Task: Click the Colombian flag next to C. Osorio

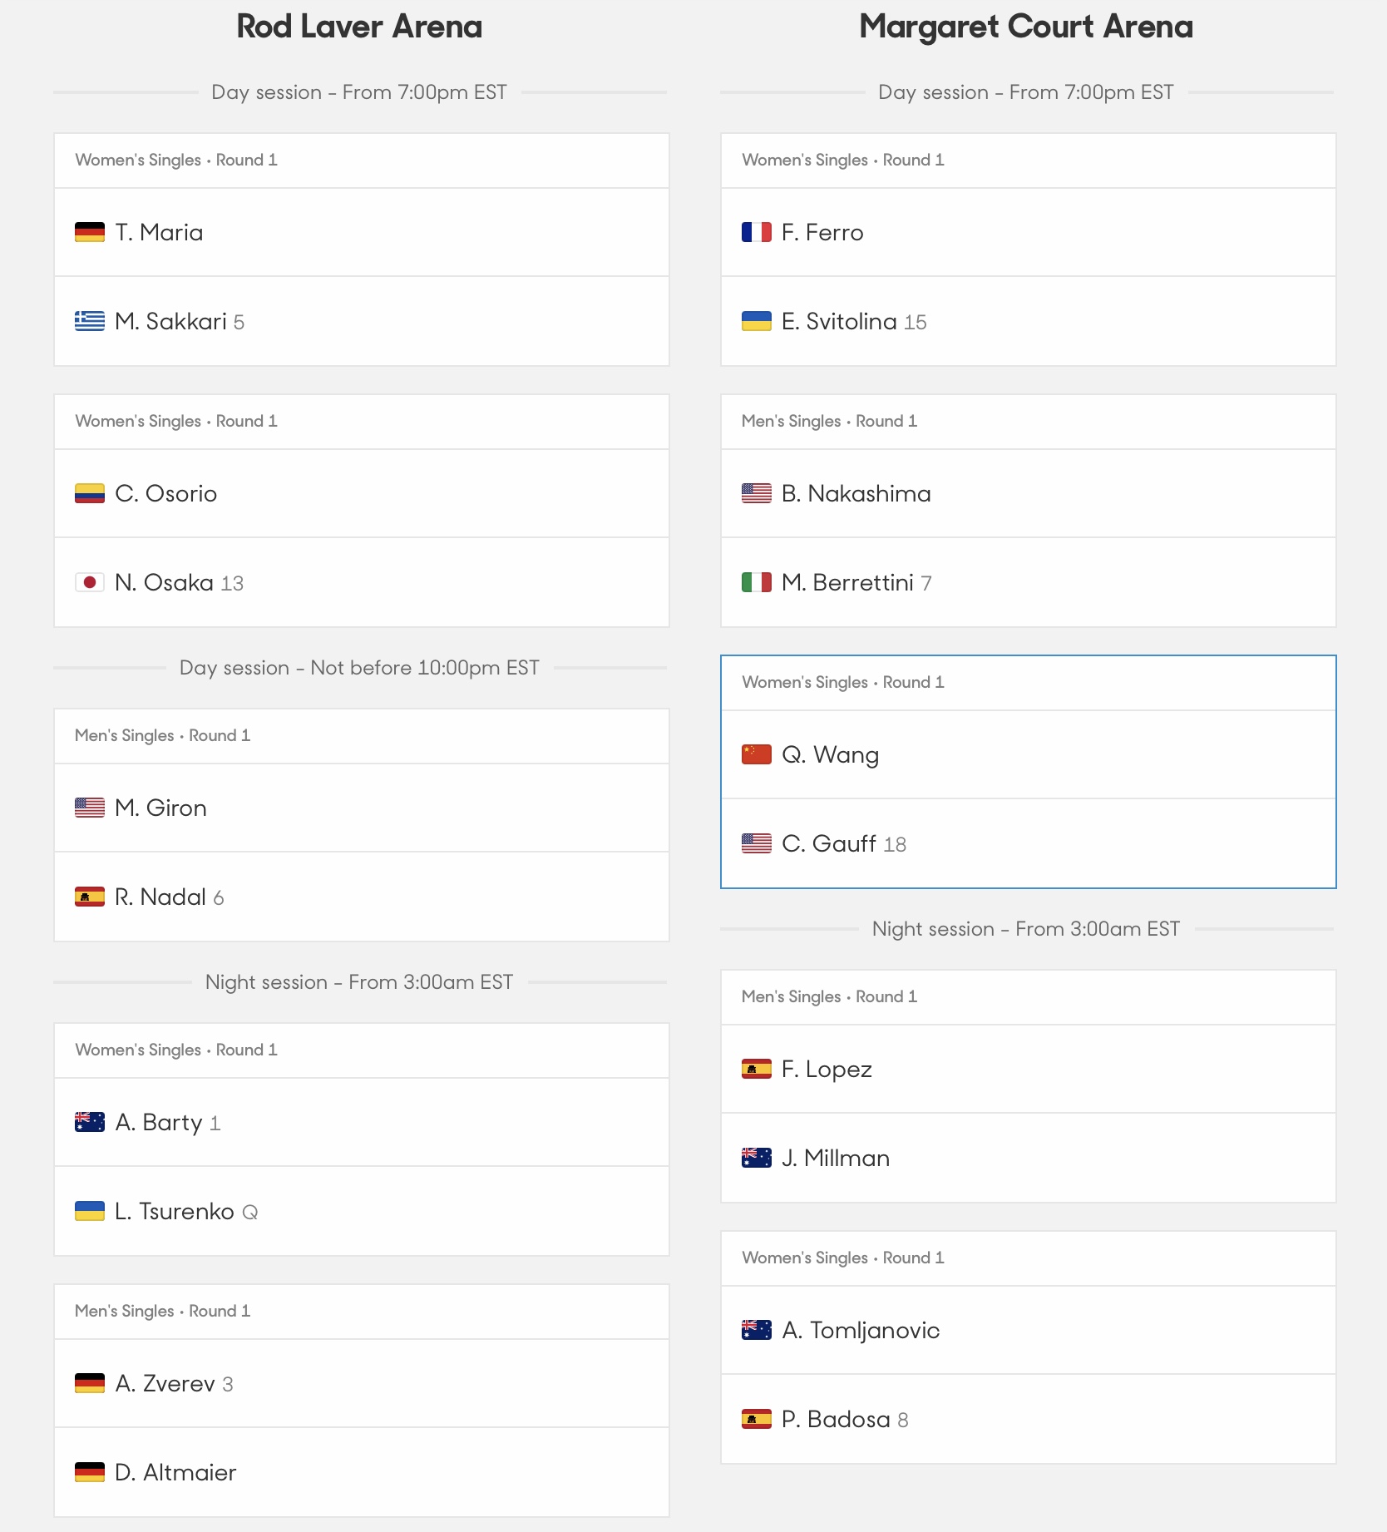Action: coord(90,493)
